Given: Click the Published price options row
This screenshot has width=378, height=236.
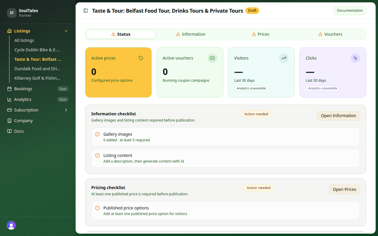Looking at the screenshot, I should click(x=226, y=211).
